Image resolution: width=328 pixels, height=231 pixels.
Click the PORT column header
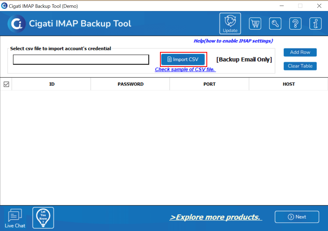tap(209, 84)
